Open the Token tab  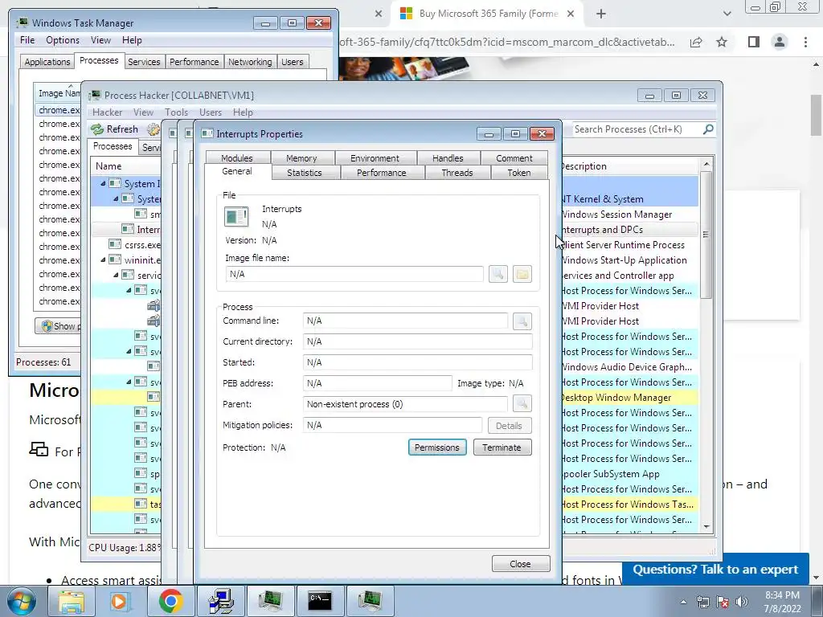(519, 173)
